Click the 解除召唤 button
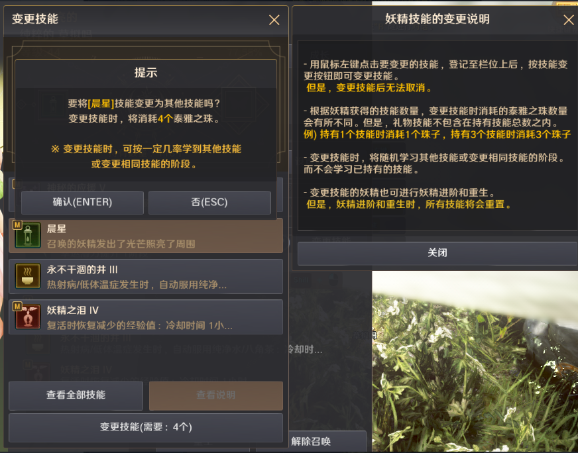This screenshot has height=453, width=578. pyautogui.click(x=311, y=441)
